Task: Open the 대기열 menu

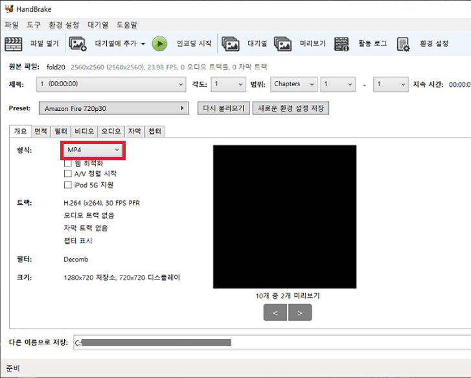Action: pyautogui.click(x=98, y=25)
